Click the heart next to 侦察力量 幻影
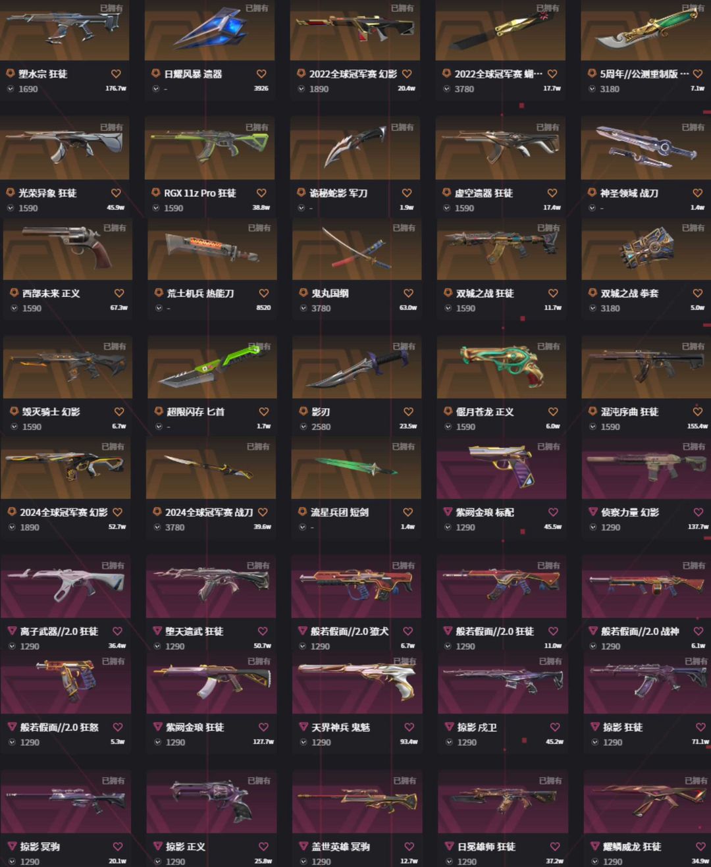 coord(698,512)
